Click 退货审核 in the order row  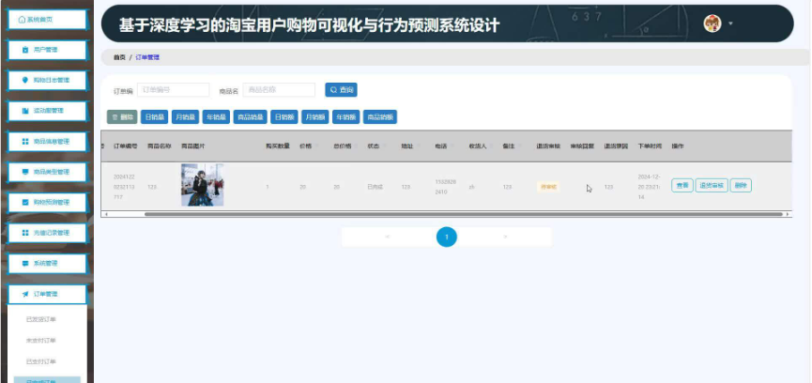click(x=712, y=185)
